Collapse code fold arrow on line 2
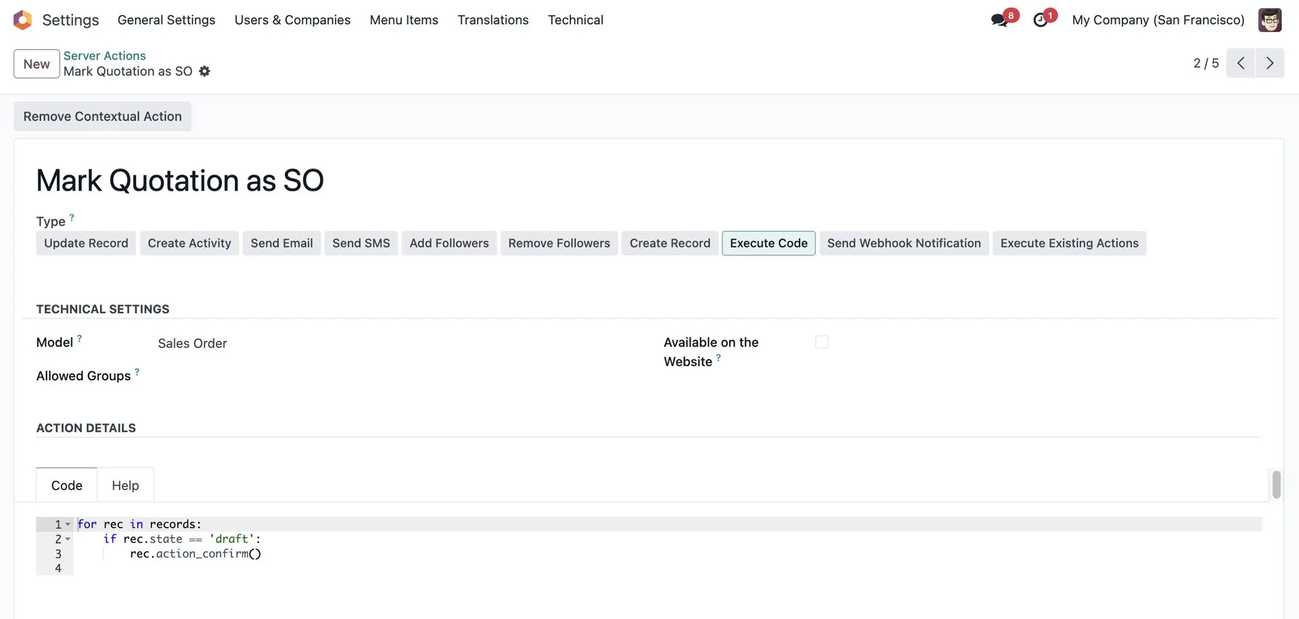This screenshot has height=619, width=1299. pyautogui.click(x=68, y=539)
